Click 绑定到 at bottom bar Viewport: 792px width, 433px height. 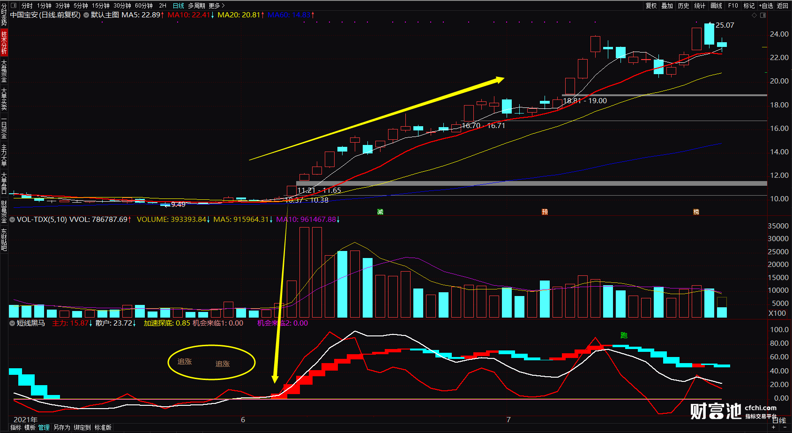[x=82, y=427]
